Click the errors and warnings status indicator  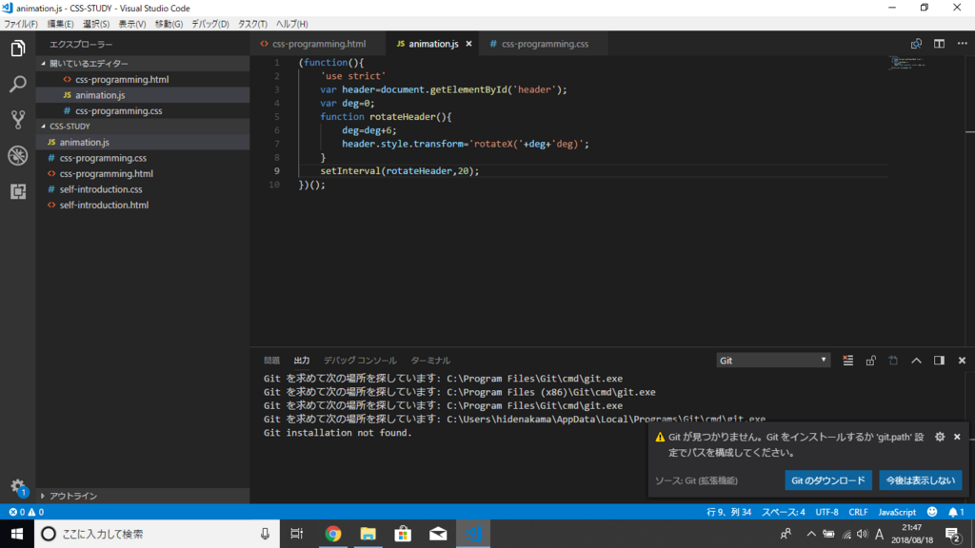(26, 512)
